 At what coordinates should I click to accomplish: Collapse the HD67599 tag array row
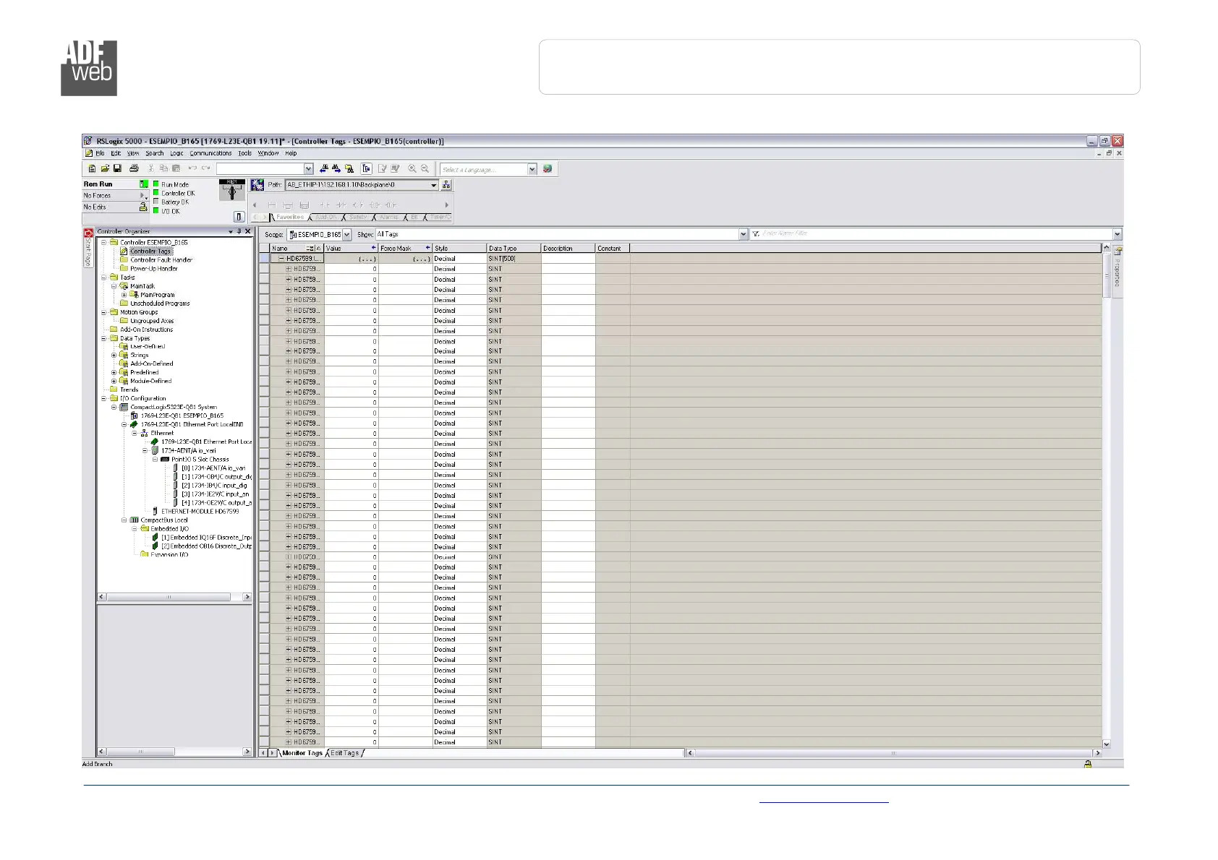[281, 259]
